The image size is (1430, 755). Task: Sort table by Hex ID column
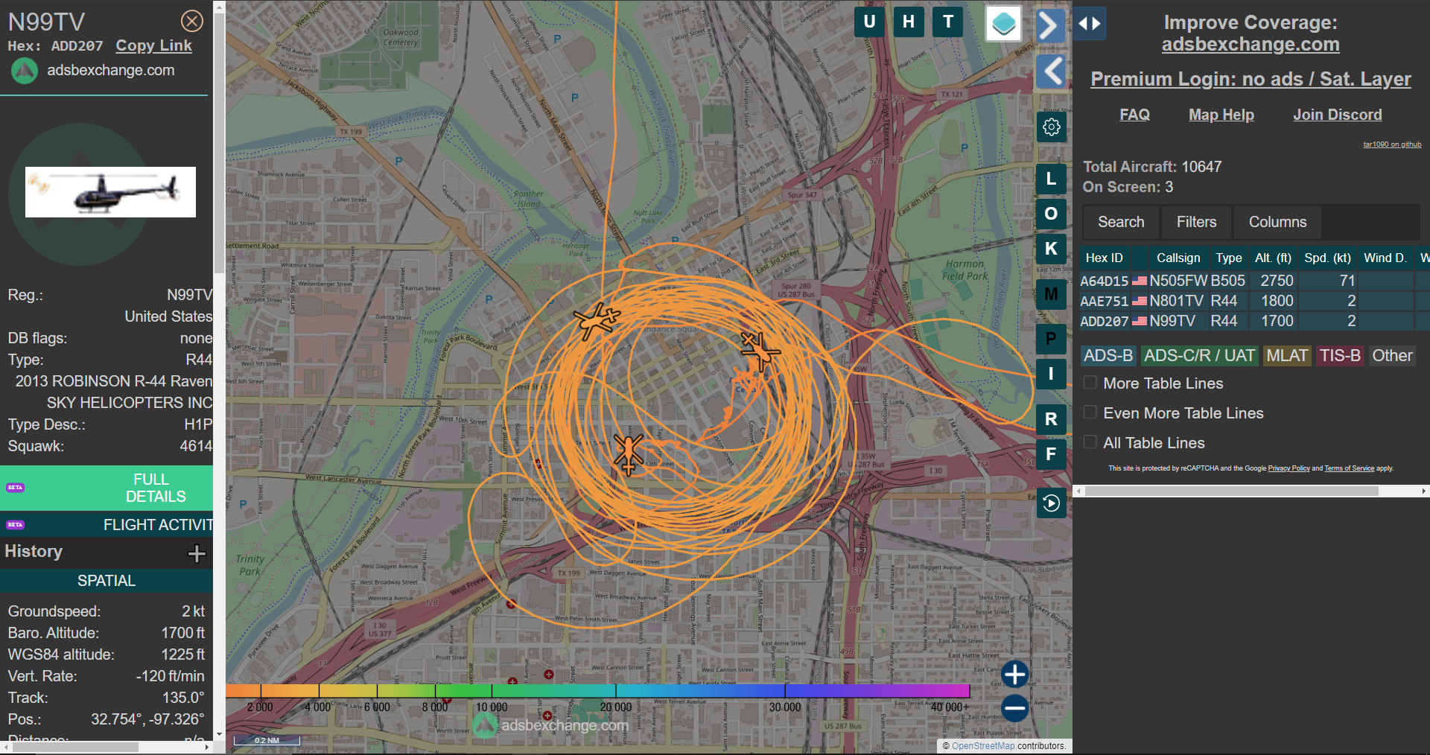(x=1104, y=258)
